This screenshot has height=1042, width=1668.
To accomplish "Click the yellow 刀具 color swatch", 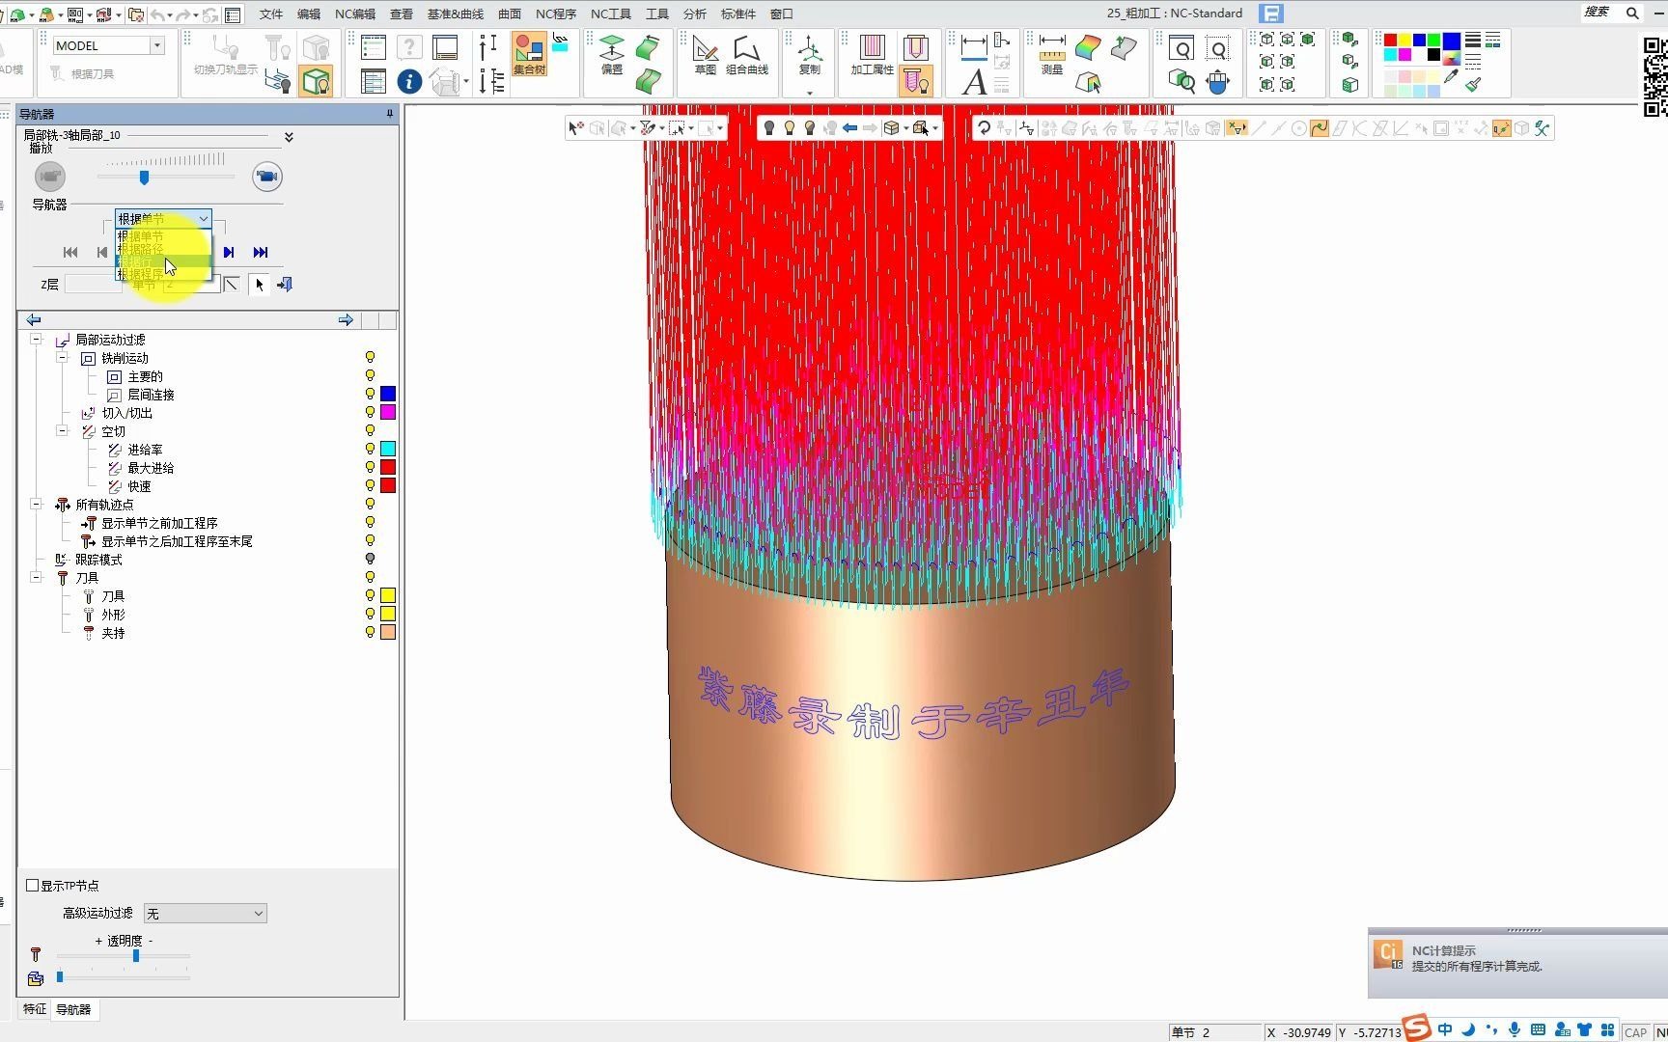I will [388, 596].
